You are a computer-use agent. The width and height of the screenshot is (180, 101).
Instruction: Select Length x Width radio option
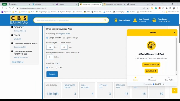tap(47, 38)
